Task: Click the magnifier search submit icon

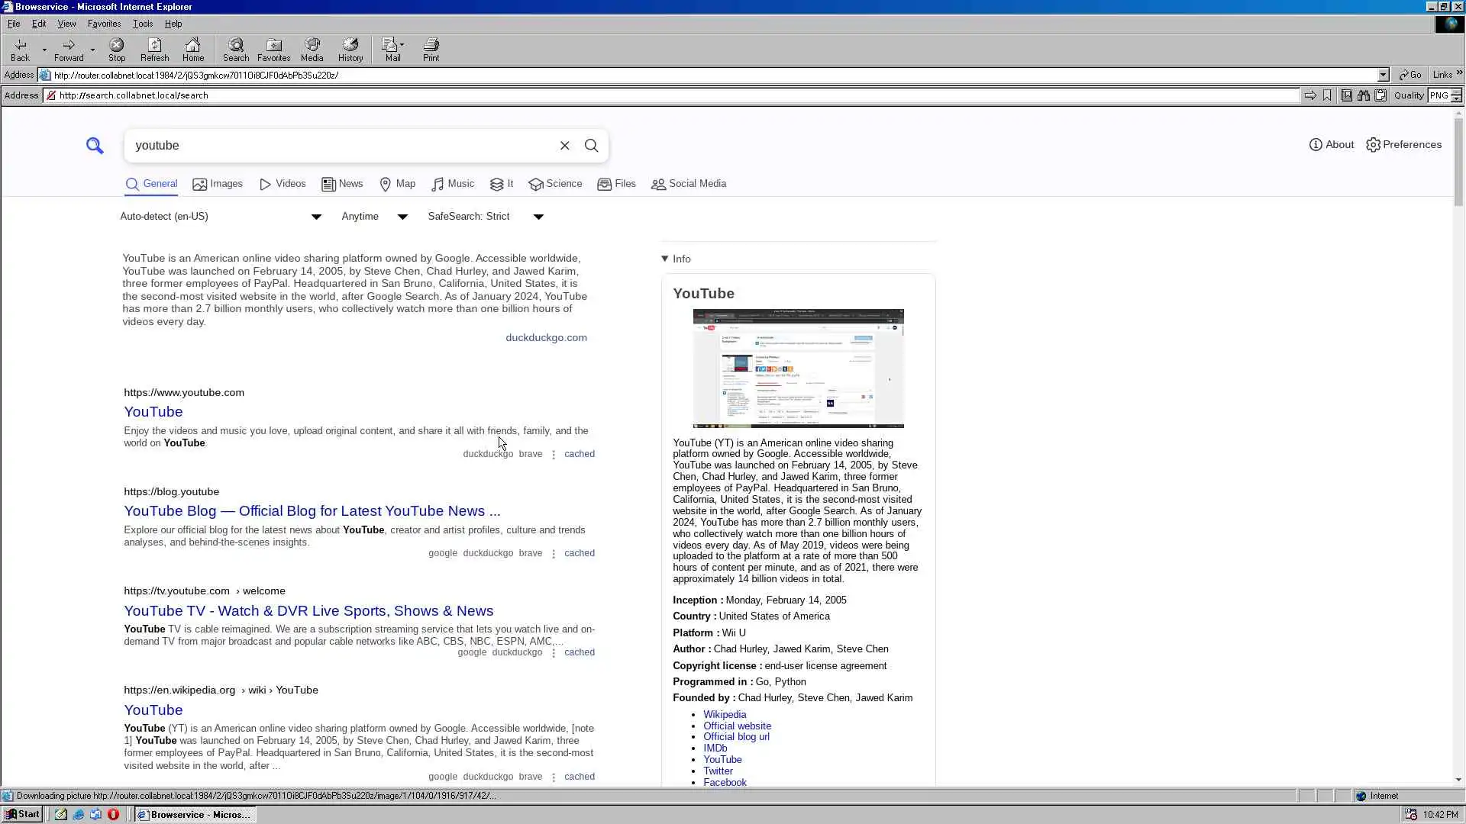Action: coord(591,146)
